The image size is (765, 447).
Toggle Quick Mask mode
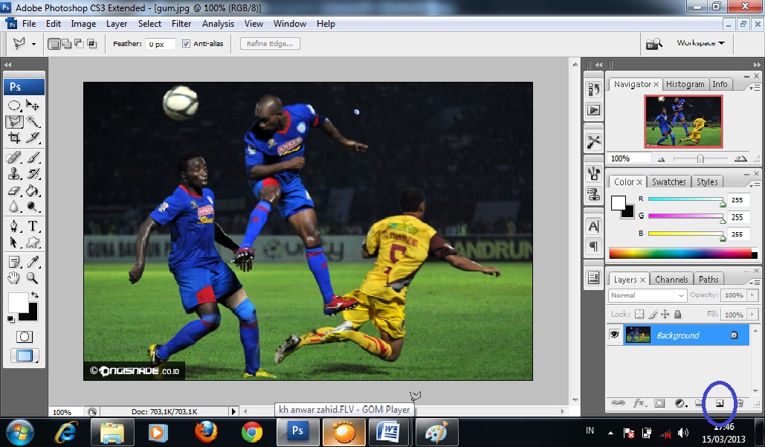(x=25, y=337)
